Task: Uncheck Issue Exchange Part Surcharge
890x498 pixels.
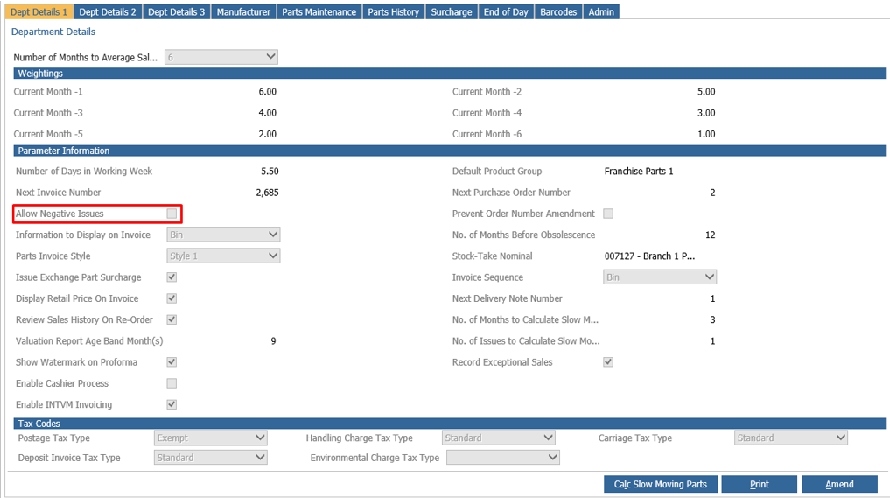Action: tap(172, 277)
